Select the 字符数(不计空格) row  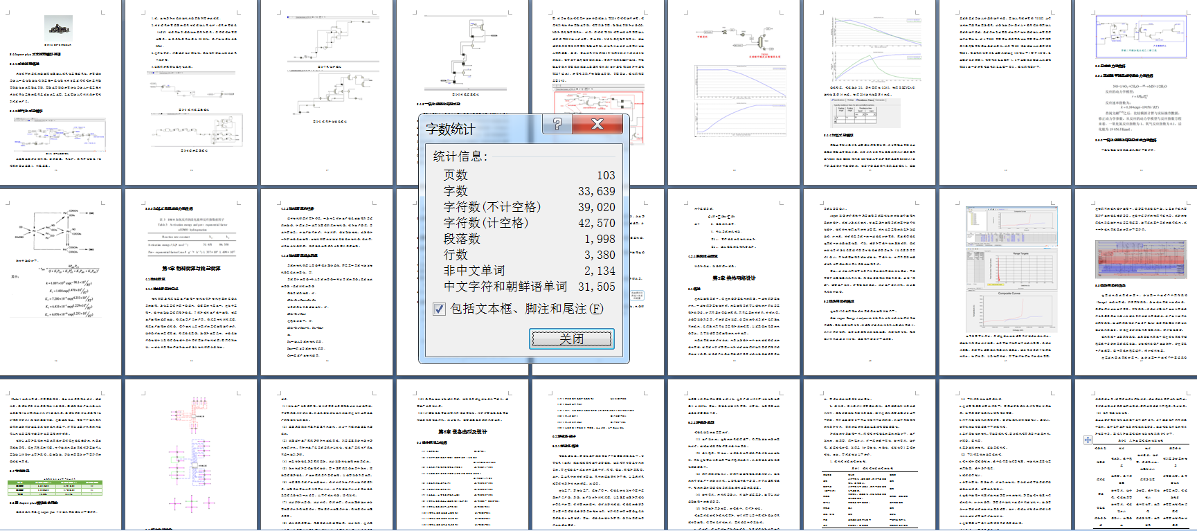tap(529, 207)
